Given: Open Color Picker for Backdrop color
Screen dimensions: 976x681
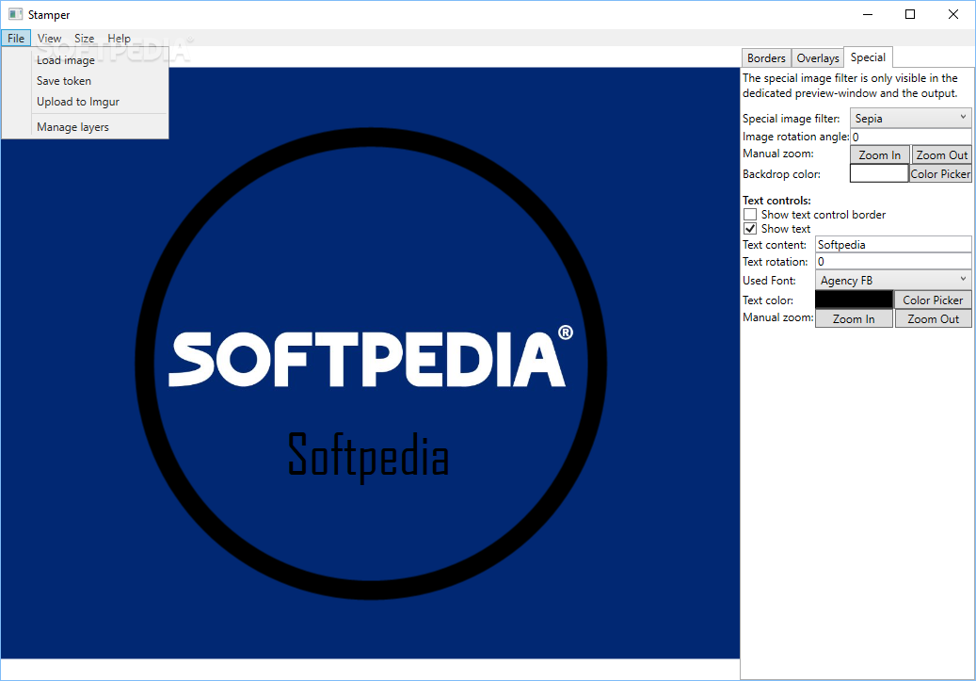Looking at the screenshot, I should coord(940,174).
